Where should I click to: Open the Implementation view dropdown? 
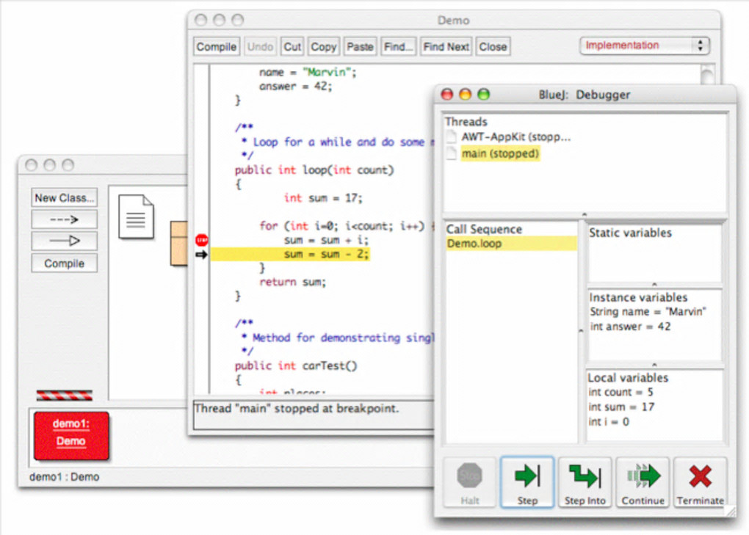click(x=645, y=46)
